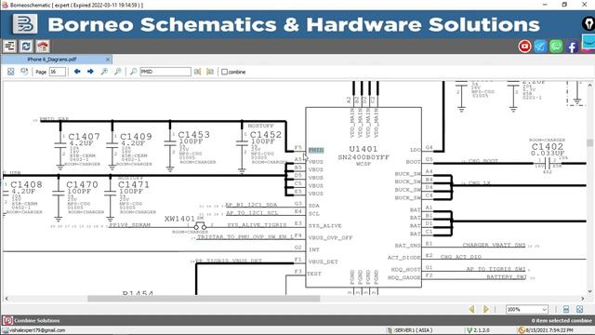Click the BAT_SNS pin label
This screenshot has width=595, height=335.
(407, 246)
